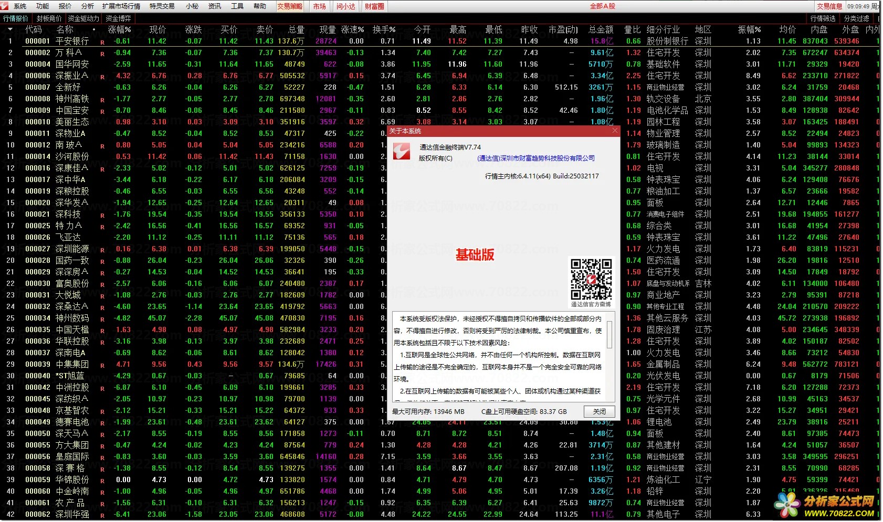
Task: Sort by the 振幅% column header
Action: 749,29
